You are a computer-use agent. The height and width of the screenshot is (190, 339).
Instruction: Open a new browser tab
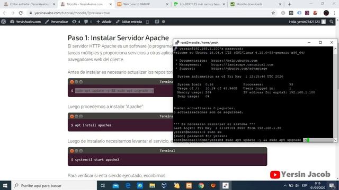click(x=290, y=4)
